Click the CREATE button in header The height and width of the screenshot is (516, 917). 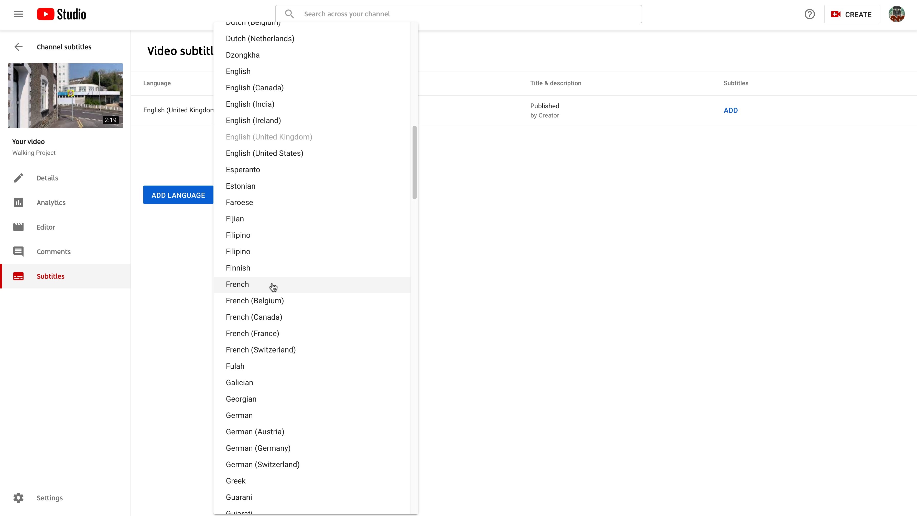pos(851,14)
